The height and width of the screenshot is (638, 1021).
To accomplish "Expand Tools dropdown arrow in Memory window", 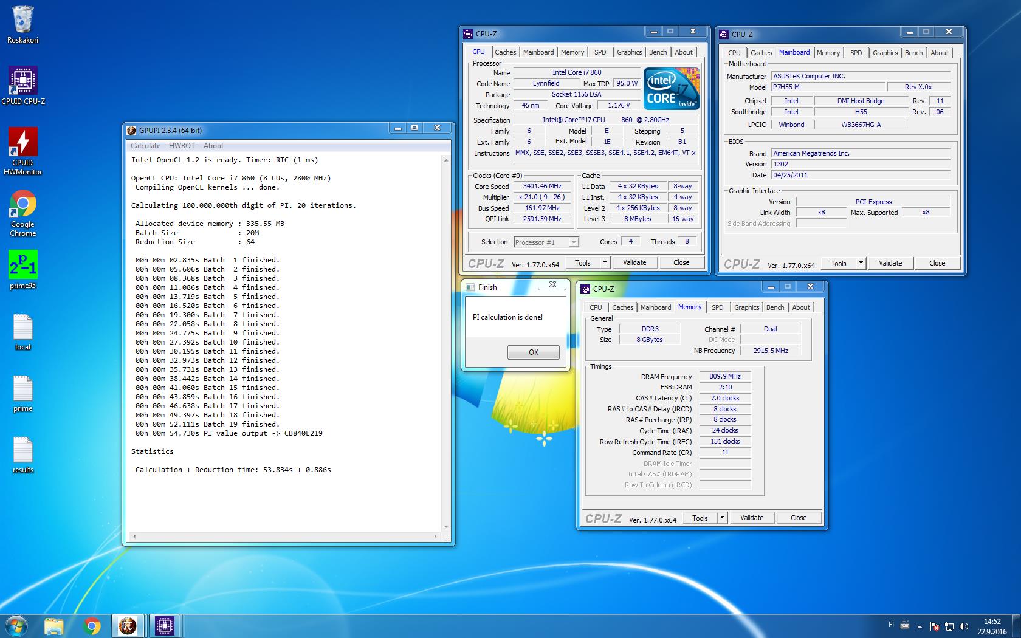I will point(722,518).
